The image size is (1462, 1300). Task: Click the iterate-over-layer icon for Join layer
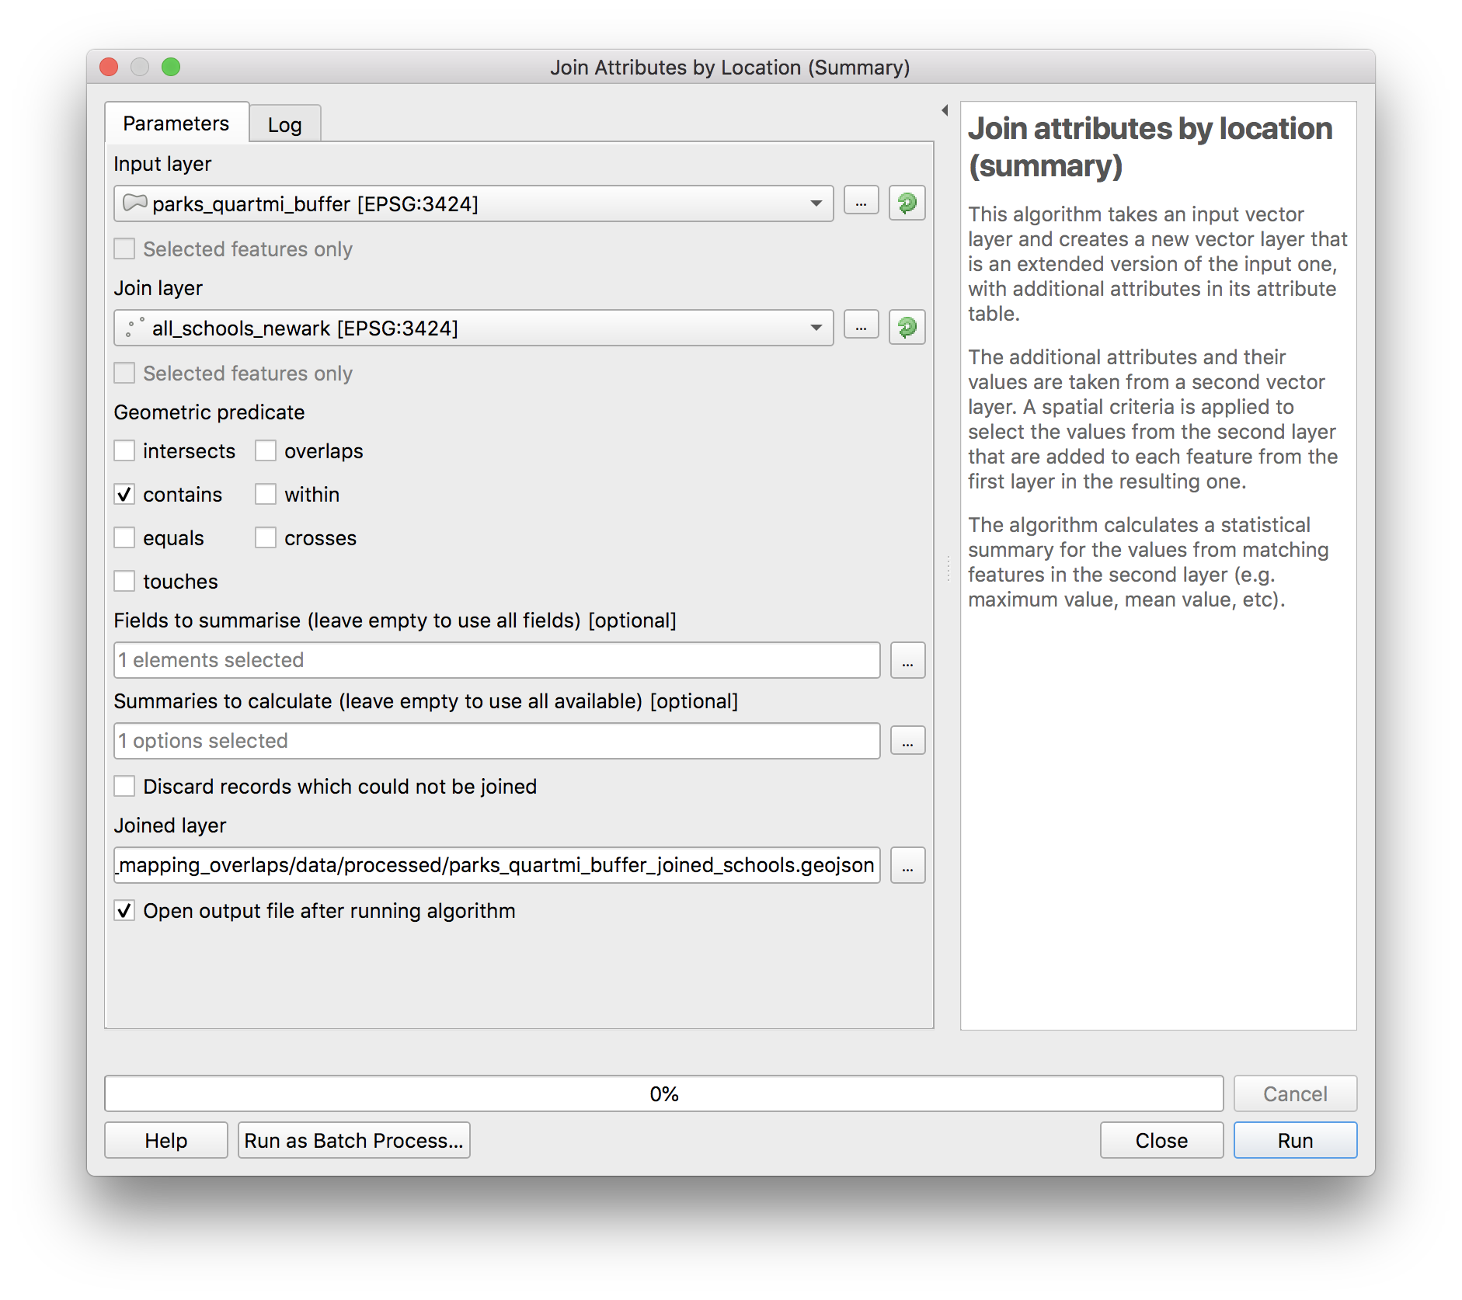click(907, 328)
